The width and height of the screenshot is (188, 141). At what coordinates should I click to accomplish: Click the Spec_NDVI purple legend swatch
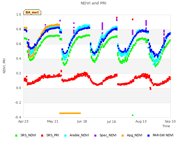click(95, 135)
